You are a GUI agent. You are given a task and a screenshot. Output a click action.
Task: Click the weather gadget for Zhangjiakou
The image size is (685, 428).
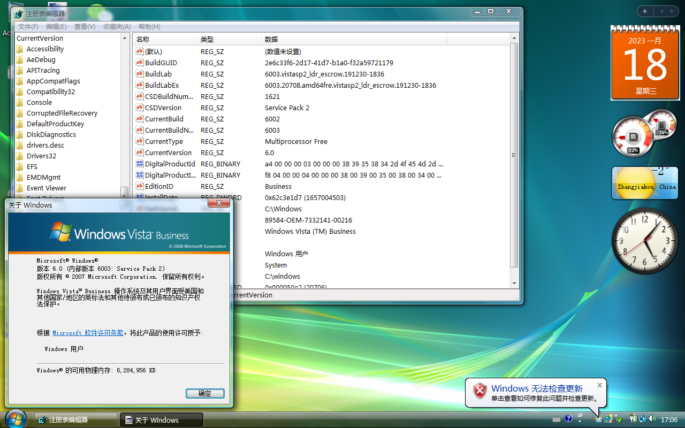click(645, 183)
